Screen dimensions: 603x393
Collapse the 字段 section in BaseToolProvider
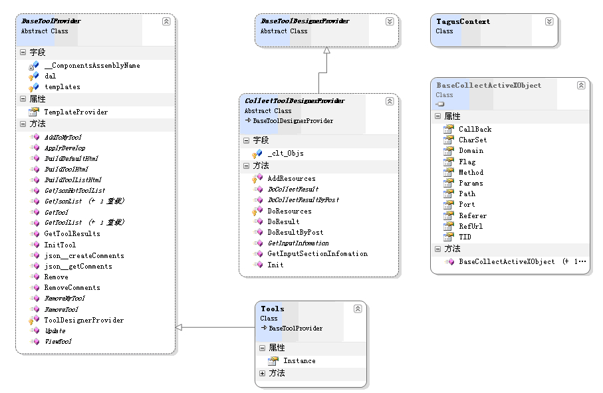point(23,53)
